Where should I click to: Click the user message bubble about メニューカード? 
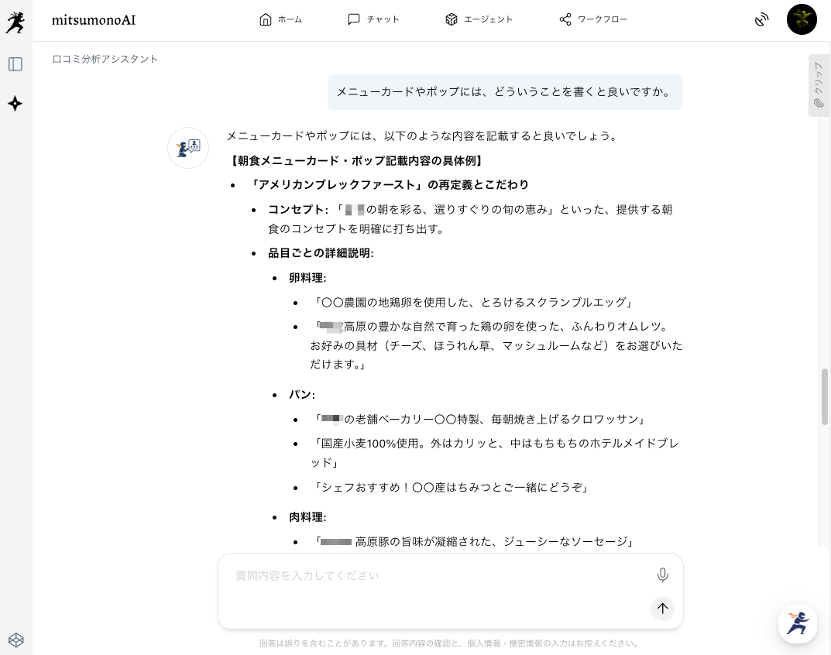(x=504, y=92)
